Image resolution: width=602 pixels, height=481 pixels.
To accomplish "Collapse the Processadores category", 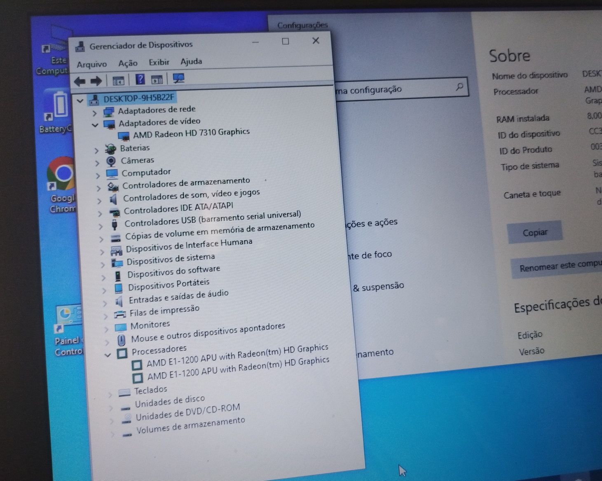I will click(108, 355).
